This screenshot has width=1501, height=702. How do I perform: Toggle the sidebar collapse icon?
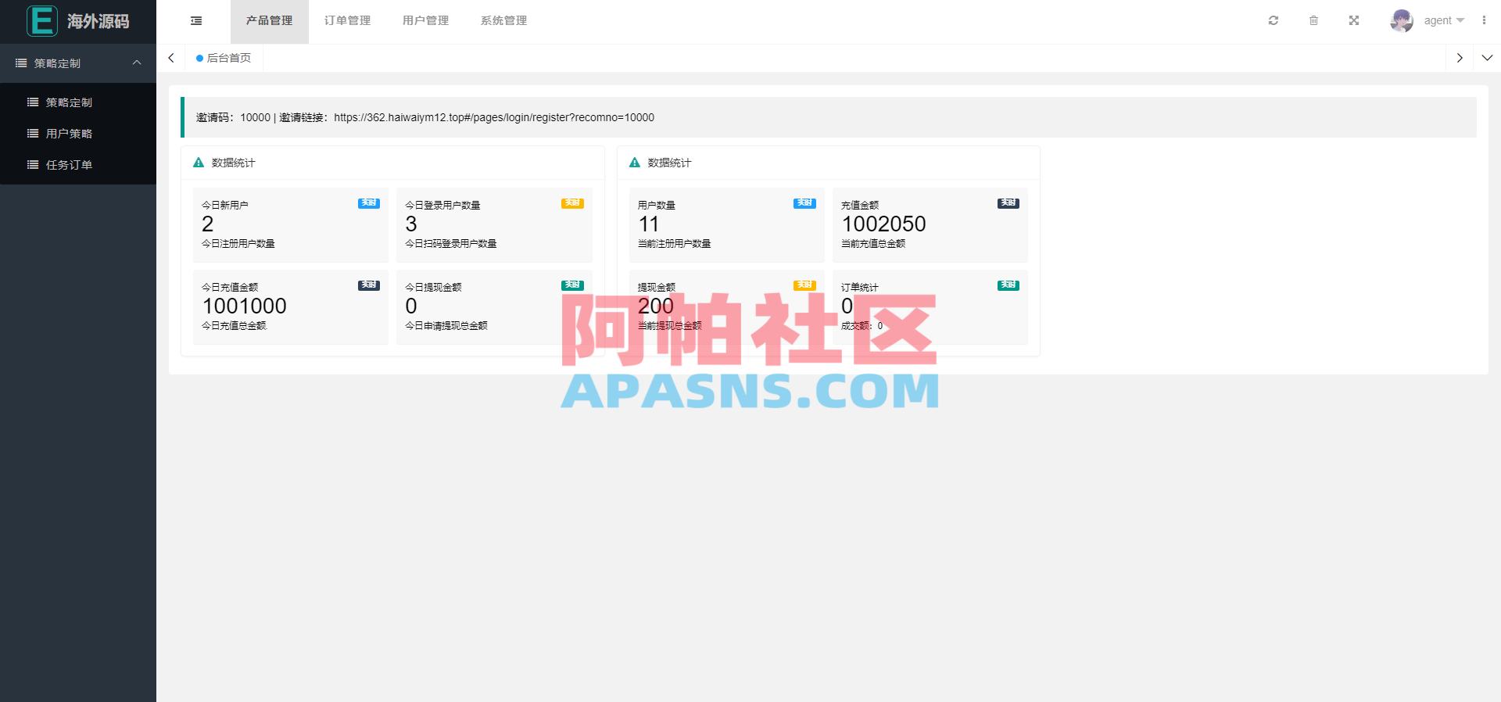[x=196, y=21]
